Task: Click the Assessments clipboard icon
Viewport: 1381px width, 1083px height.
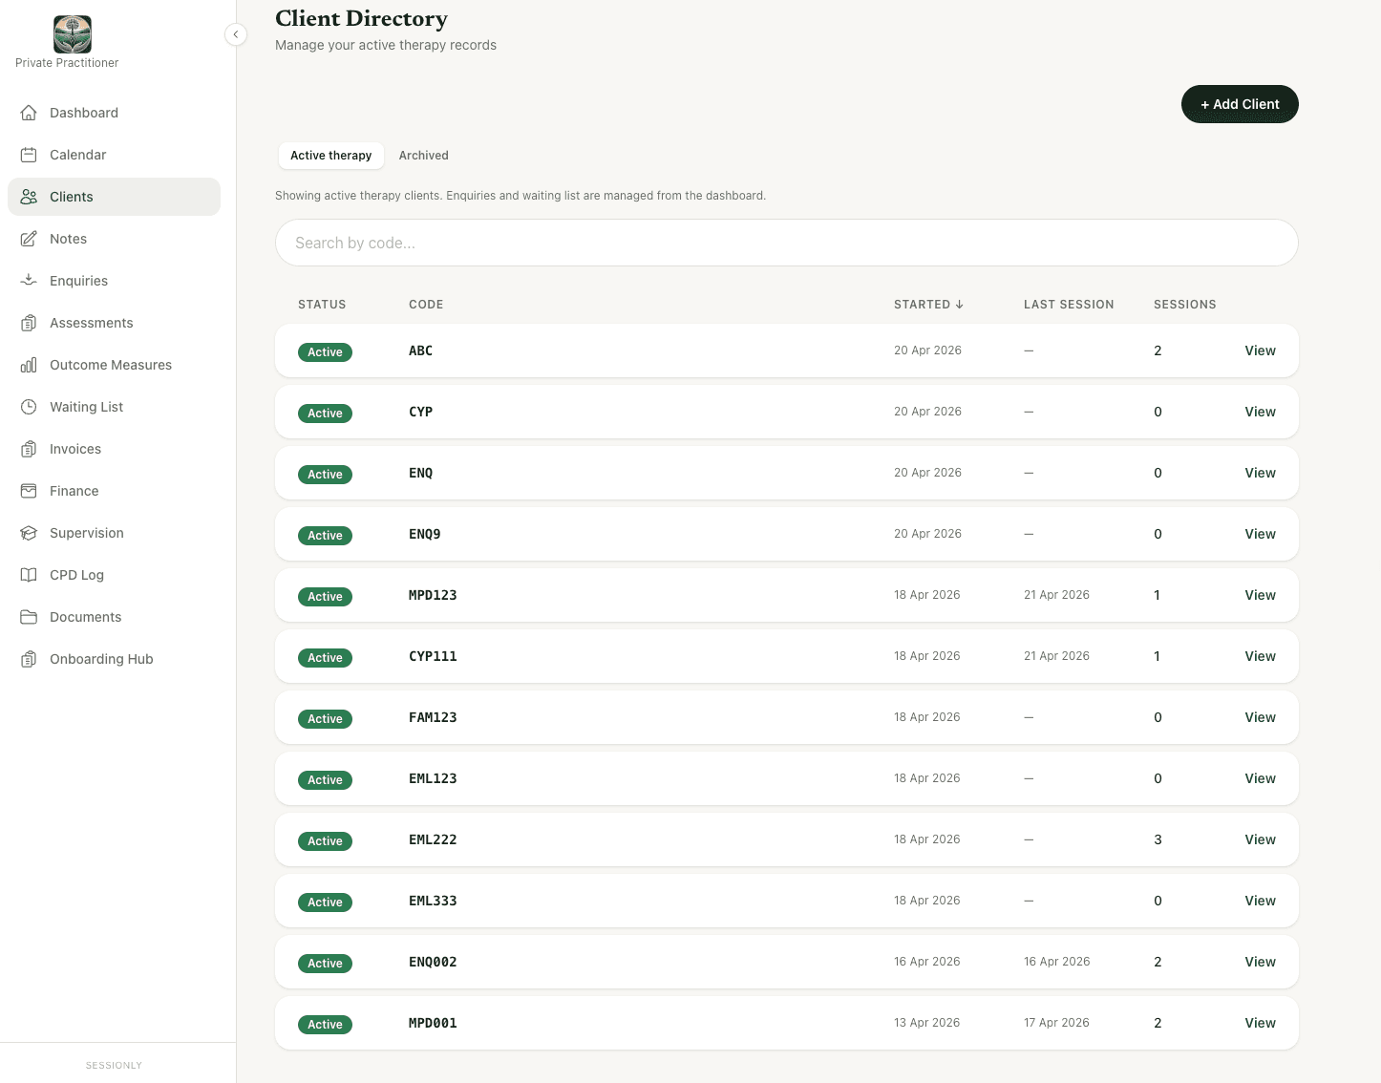Action: click(29, 323)
